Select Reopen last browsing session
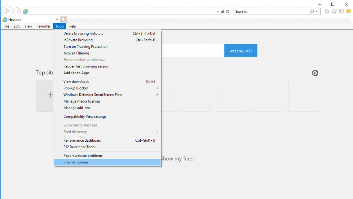Screen dimensions: 353x199 108,66
